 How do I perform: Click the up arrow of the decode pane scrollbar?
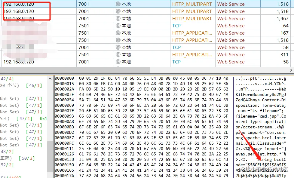(x=50, y=79)
